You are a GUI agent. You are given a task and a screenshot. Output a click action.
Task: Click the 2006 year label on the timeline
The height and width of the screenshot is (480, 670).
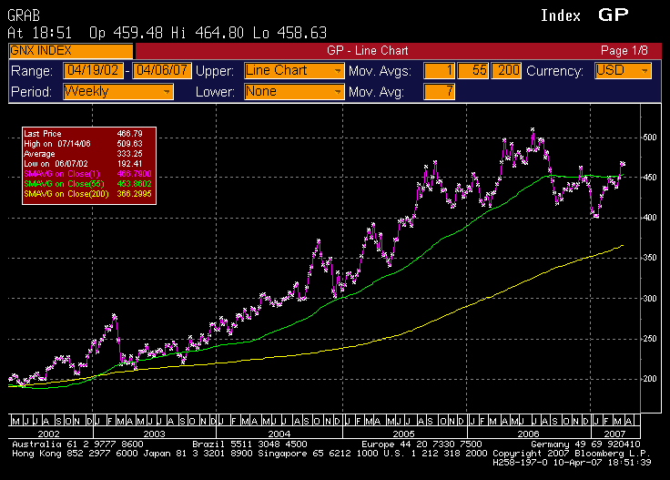[x=529, y=434]
